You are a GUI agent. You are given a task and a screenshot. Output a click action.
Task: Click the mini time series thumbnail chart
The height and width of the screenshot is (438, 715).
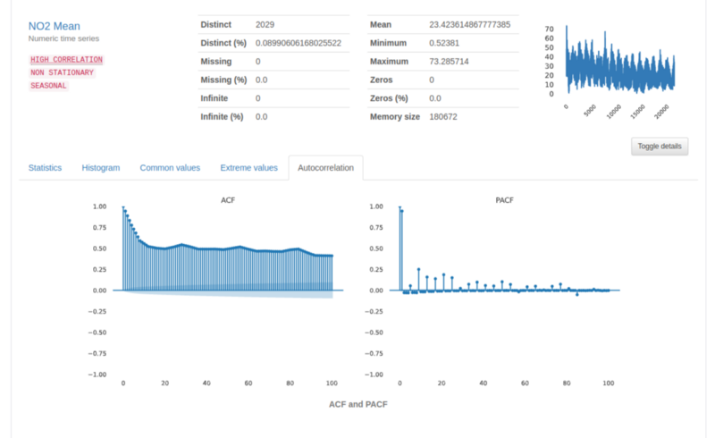[610, 71]
